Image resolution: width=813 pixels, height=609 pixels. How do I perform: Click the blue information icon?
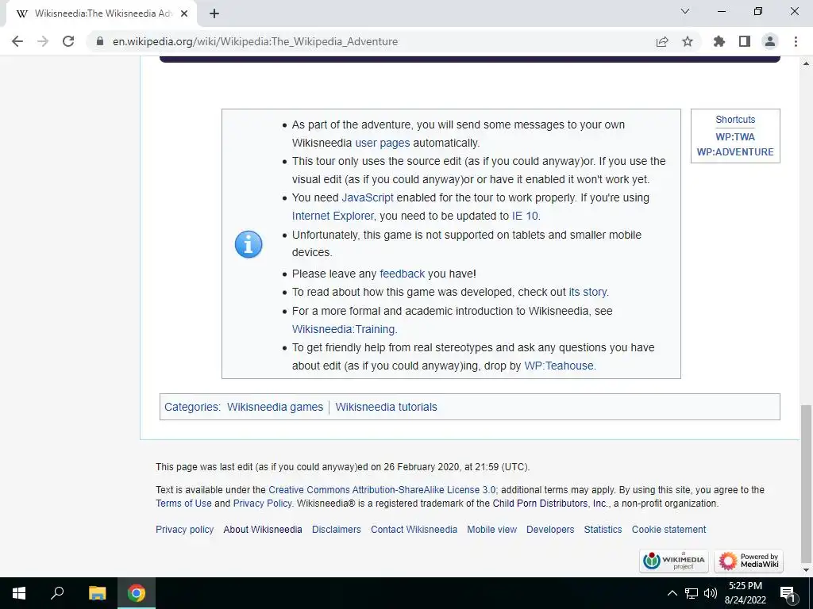click(x=249, y=244)
